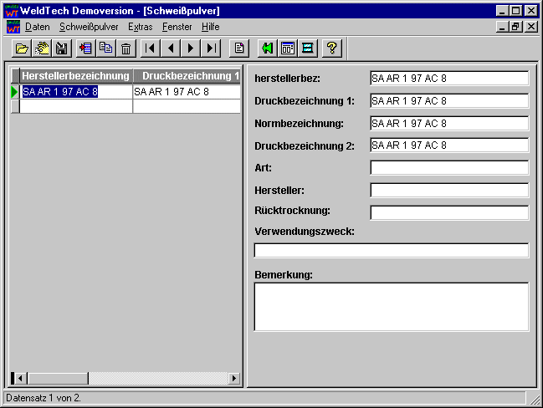Click the green arrow exit icon
Viewport: 543px width, 408px height.
(x=267, y=48)
